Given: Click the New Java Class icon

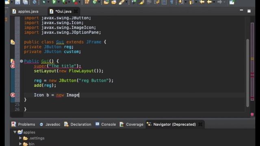Looking at the screenshot, I should click(95, 2).
